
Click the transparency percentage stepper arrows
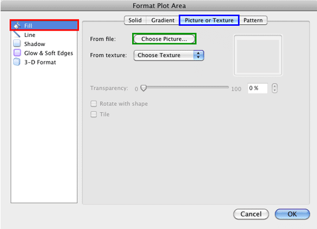click(274, 88)
